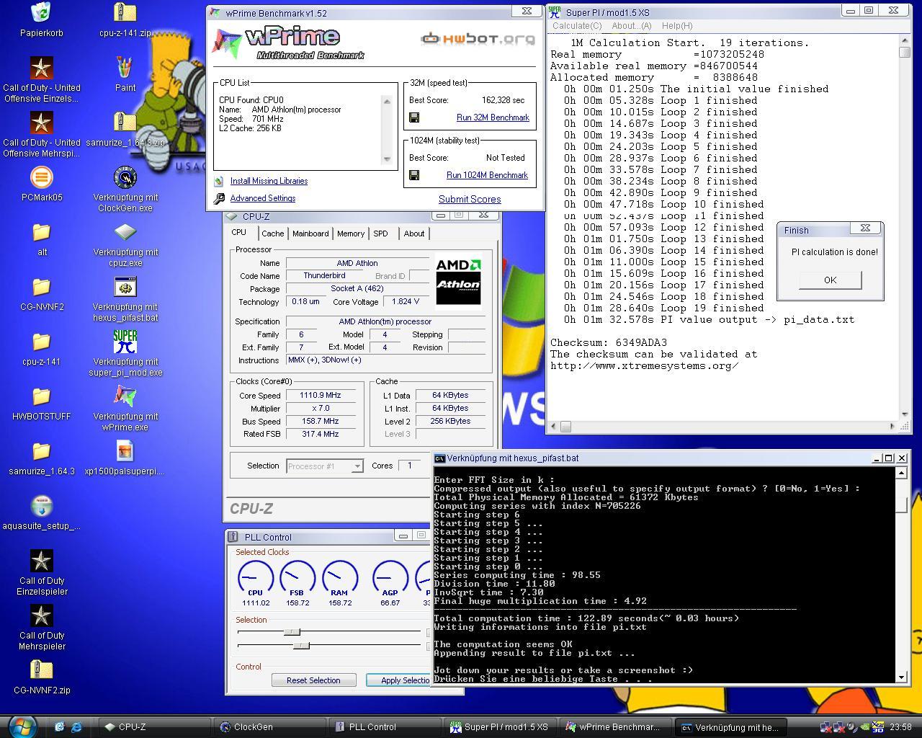Launch Call of Duty Einzelspieler shortcut
The height and width of the screenshot is (738, 922).
click(42, 561)
